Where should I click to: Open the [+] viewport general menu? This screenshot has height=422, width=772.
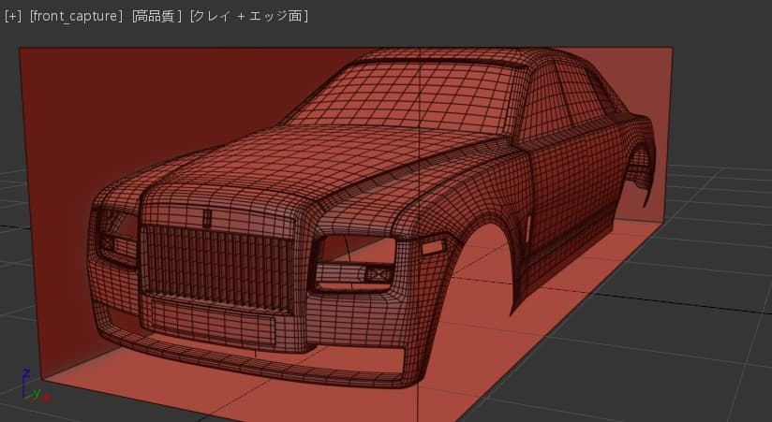pyautogui.click(x=13, y=16)
